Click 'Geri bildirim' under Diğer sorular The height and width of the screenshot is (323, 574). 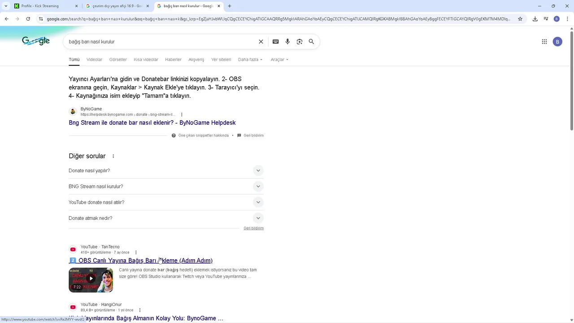coord(253,228)
